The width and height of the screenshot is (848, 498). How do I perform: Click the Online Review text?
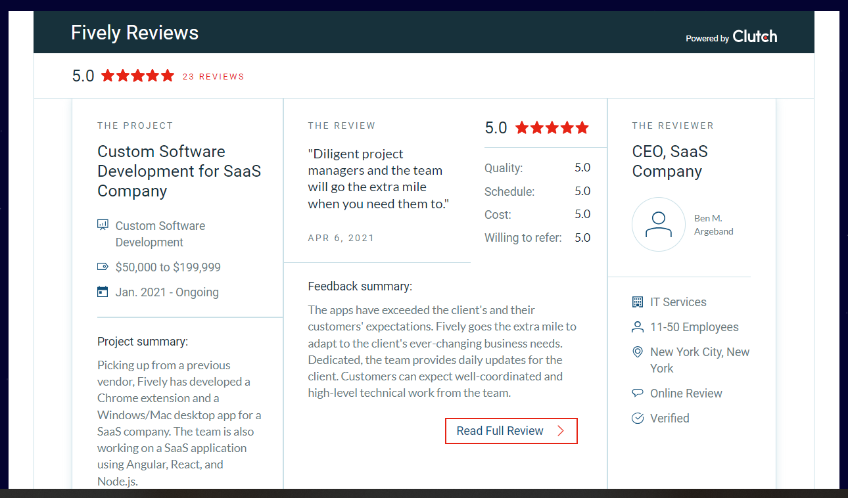[x=686, y=393]
